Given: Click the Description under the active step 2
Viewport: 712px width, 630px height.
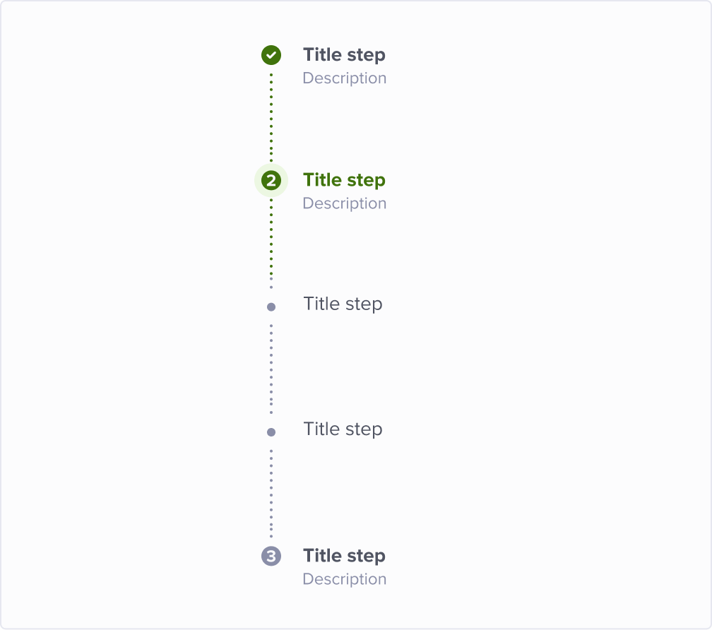Looking at the screenshot, I should click(345, 204).
